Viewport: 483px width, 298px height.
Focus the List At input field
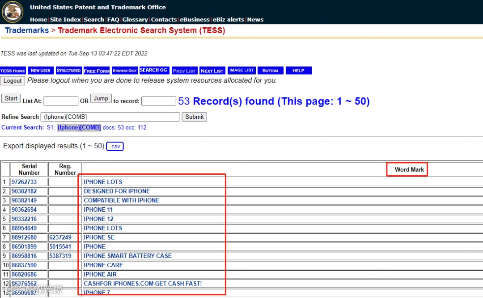click(x=61, y=101)
